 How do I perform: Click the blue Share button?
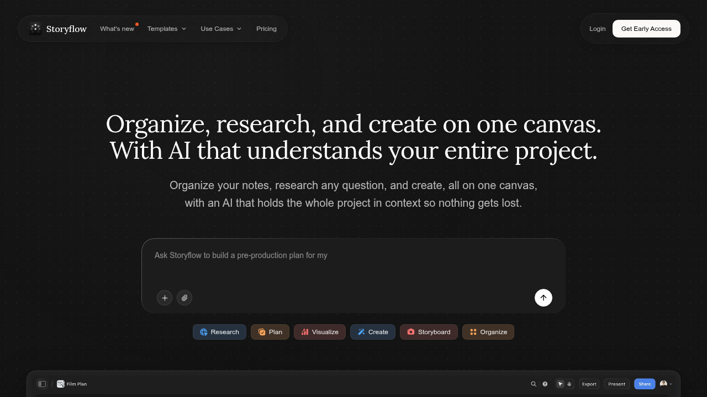pyautogui.click(x=645, y=384)
